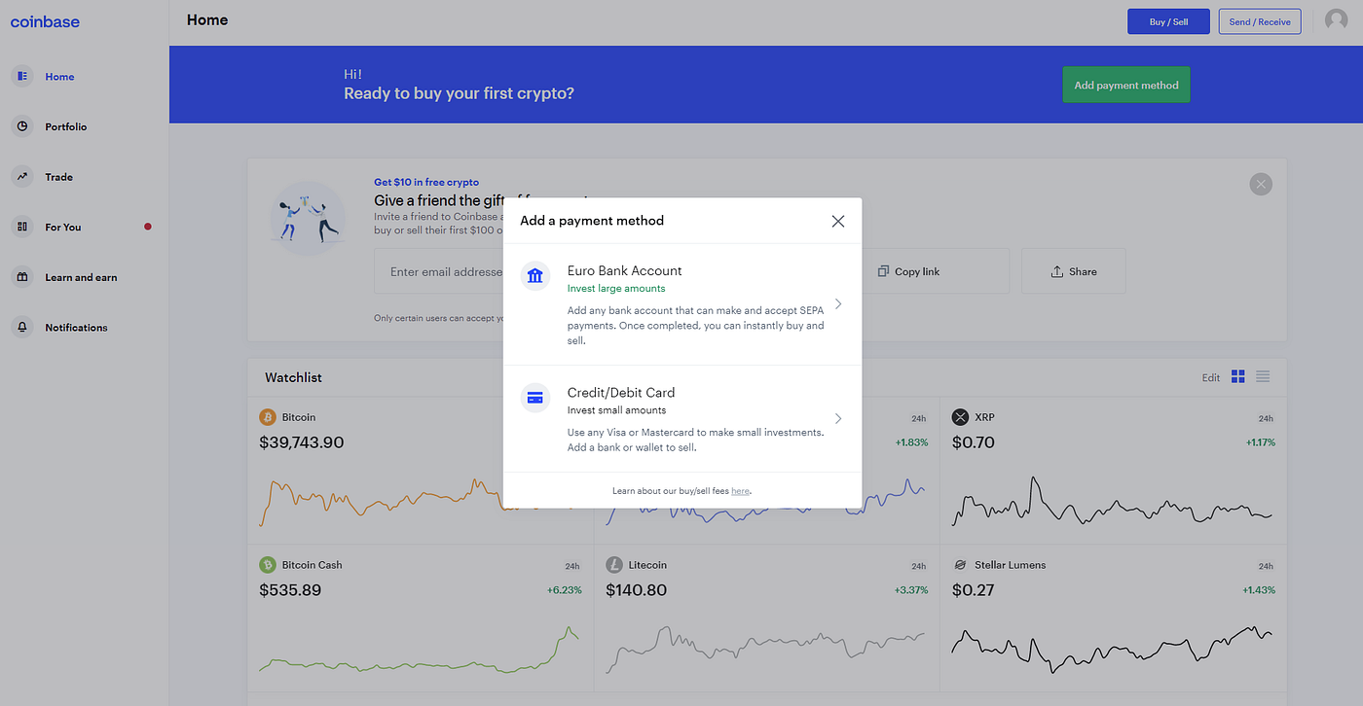Click the Bitcoin Cash coin icon
The image size is (1363, 706).
click(268, 565)
